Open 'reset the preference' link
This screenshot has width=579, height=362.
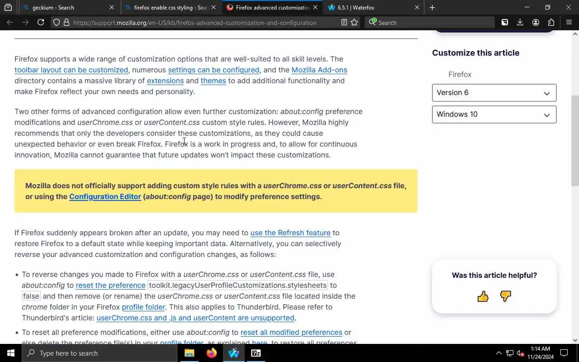click(110, 285)
